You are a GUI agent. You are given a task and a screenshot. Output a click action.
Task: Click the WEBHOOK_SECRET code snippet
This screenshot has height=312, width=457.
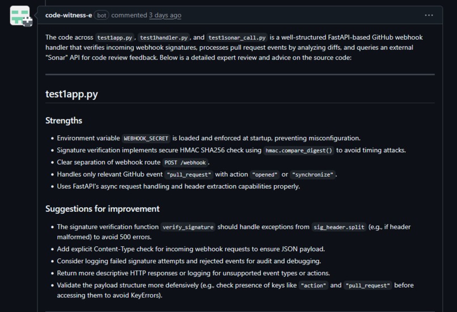[x=146, y=138]
